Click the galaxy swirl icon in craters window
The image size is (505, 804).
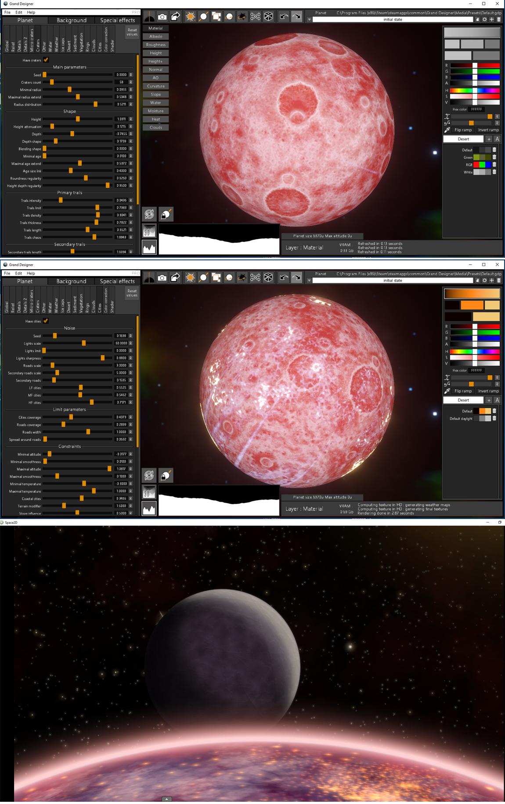pos(149,214)
